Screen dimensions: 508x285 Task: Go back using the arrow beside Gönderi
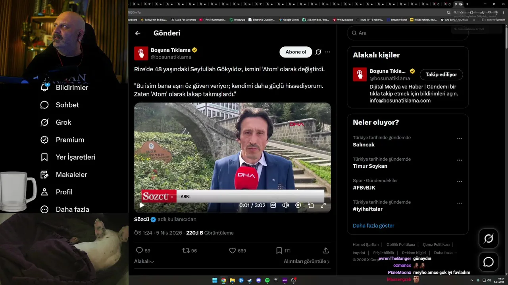[138, 33]
